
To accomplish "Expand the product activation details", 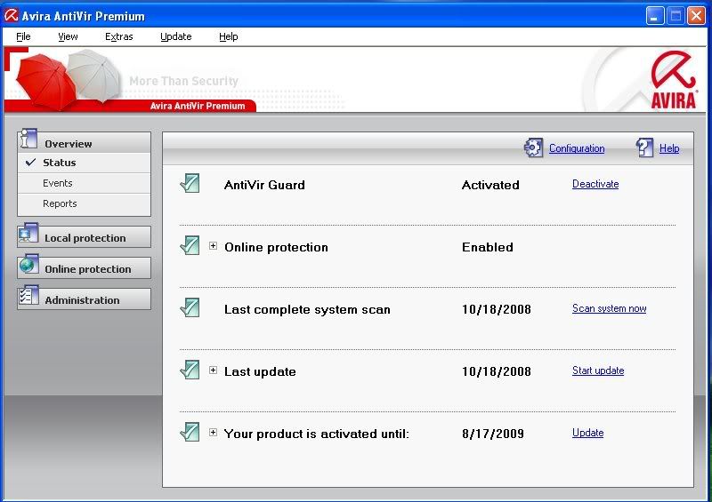I will pyautogui.click(x=213, y=432).
